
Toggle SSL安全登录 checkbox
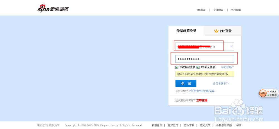coord(198,67)
